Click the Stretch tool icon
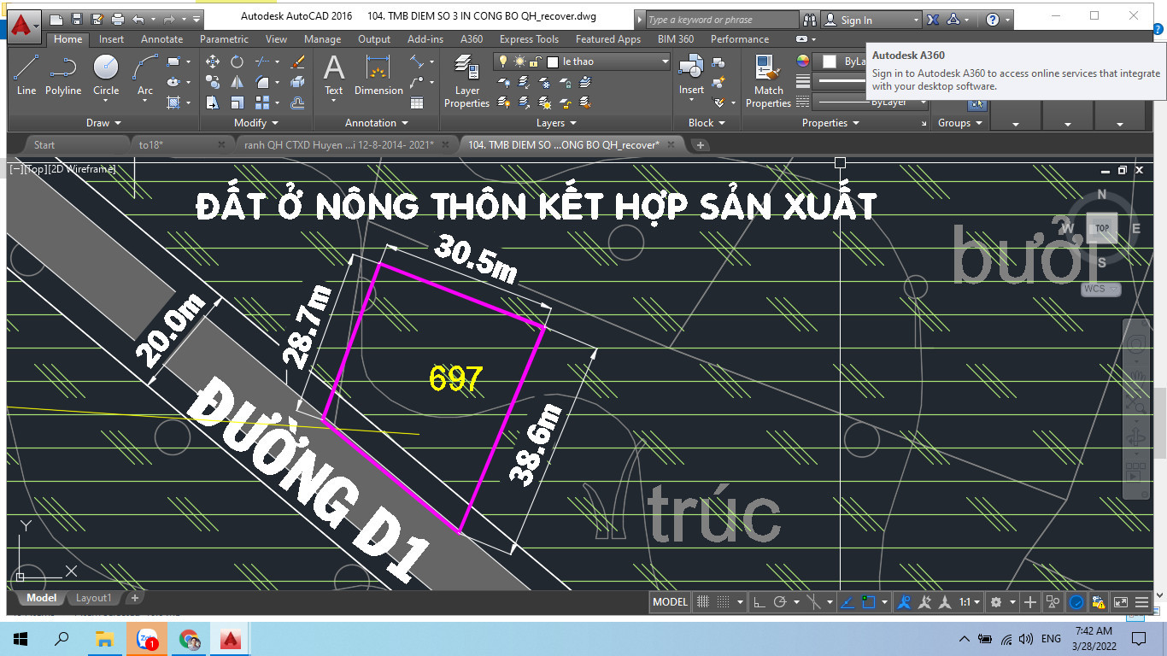Image resolution: width=1167 pixels, height=656 pixels. tap(213, 102)
